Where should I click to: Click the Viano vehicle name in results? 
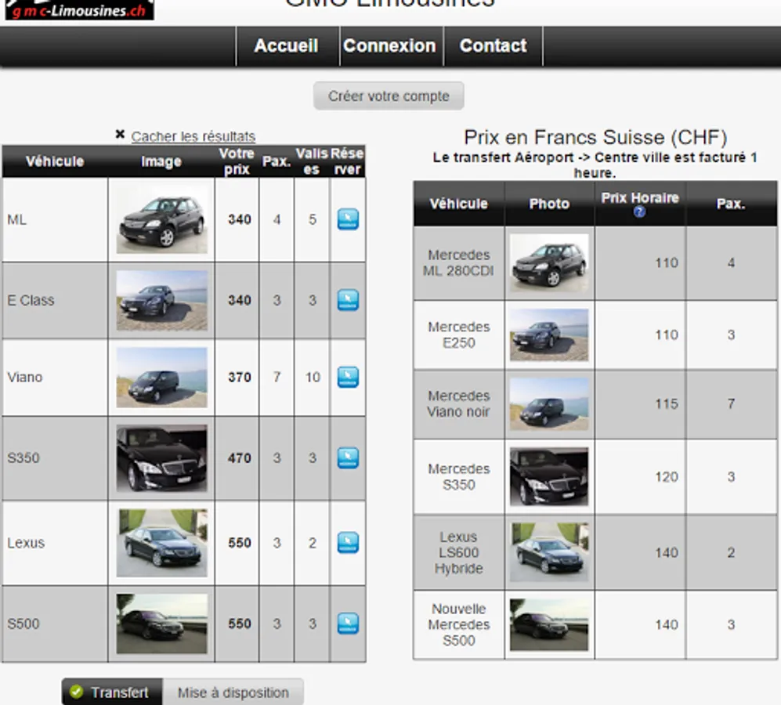point(25,377)
